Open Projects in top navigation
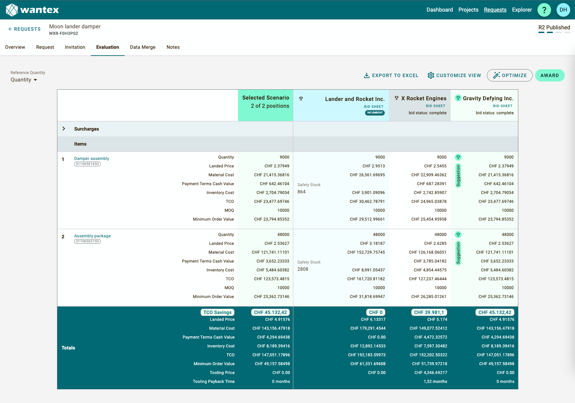This screenshot has width=575, height=403. 468,10
